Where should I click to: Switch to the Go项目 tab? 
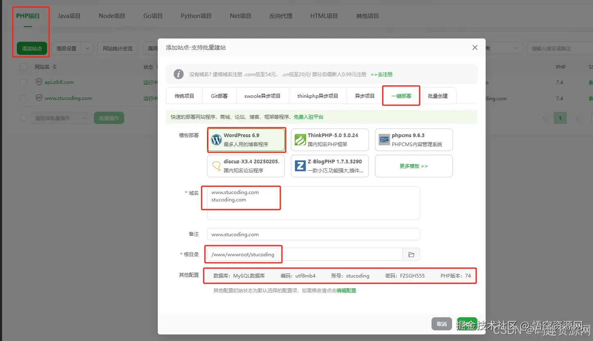pos(153,16)
